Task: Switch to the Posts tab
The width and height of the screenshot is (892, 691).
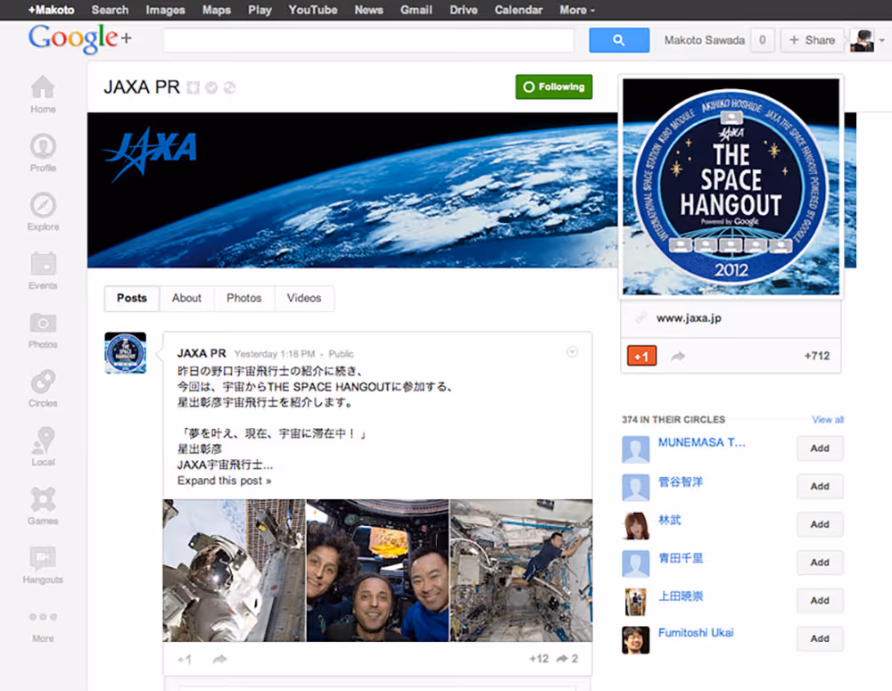Action: click(x=132, y=298)
